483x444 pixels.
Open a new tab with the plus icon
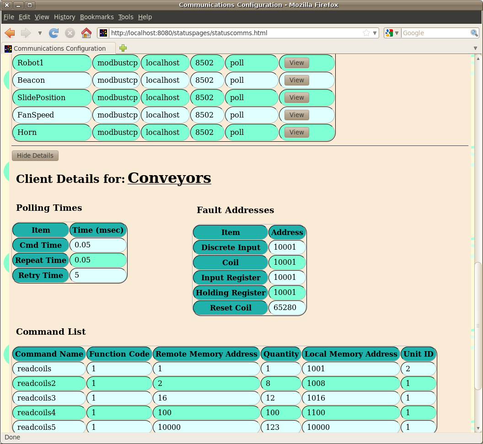(x=123, y=48)
